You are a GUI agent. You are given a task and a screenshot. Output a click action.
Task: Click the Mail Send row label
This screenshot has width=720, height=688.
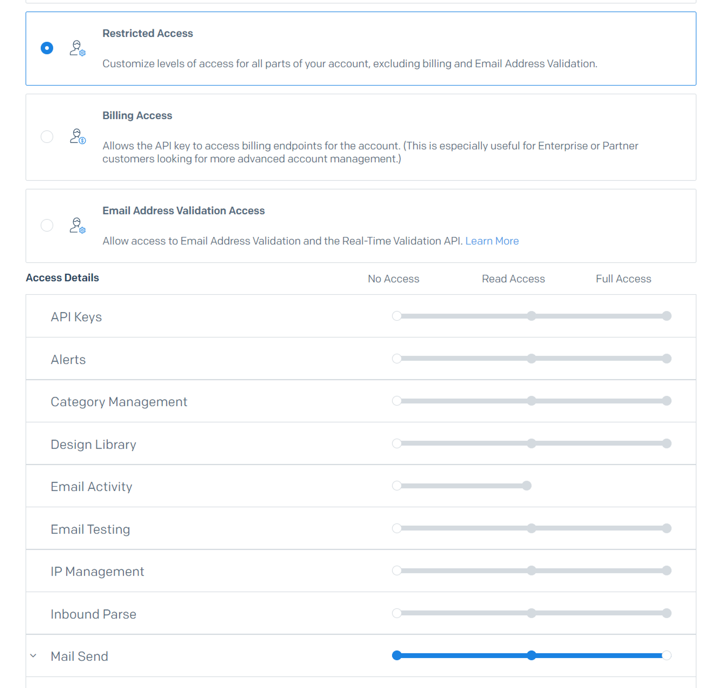(x=79, y=656)
